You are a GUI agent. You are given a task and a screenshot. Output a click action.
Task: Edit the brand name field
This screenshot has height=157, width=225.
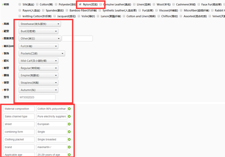[x=19, y=147]
